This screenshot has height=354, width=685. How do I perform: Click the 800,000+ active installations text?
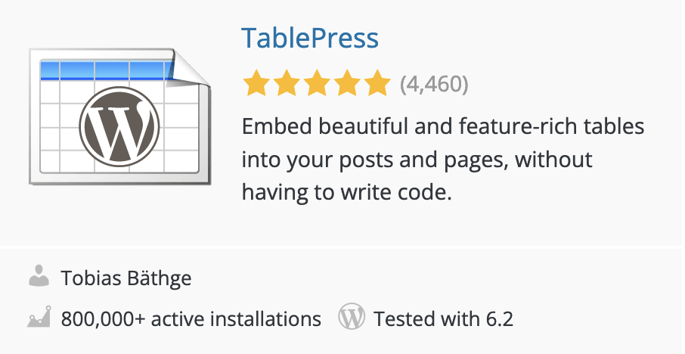(191, 318)
